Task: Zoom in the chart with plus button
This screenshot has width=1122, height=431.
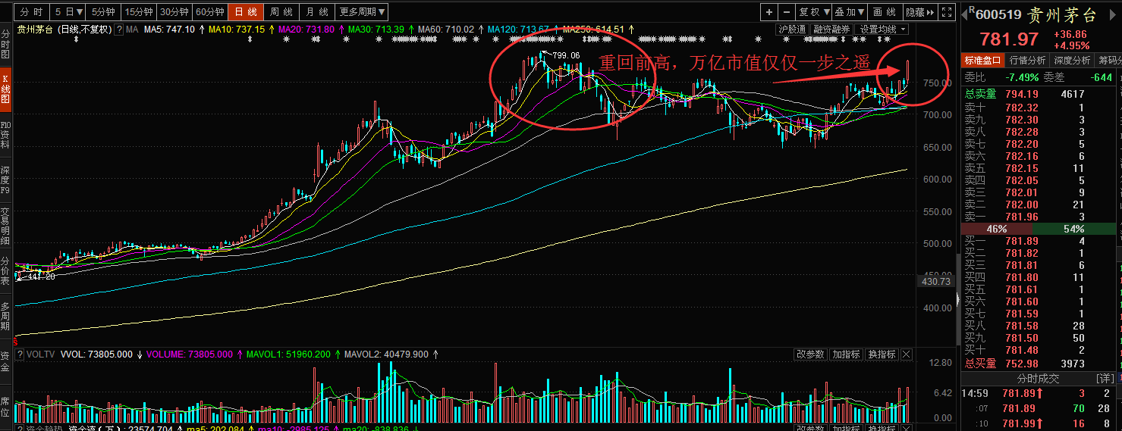Action: click(770, 12)
